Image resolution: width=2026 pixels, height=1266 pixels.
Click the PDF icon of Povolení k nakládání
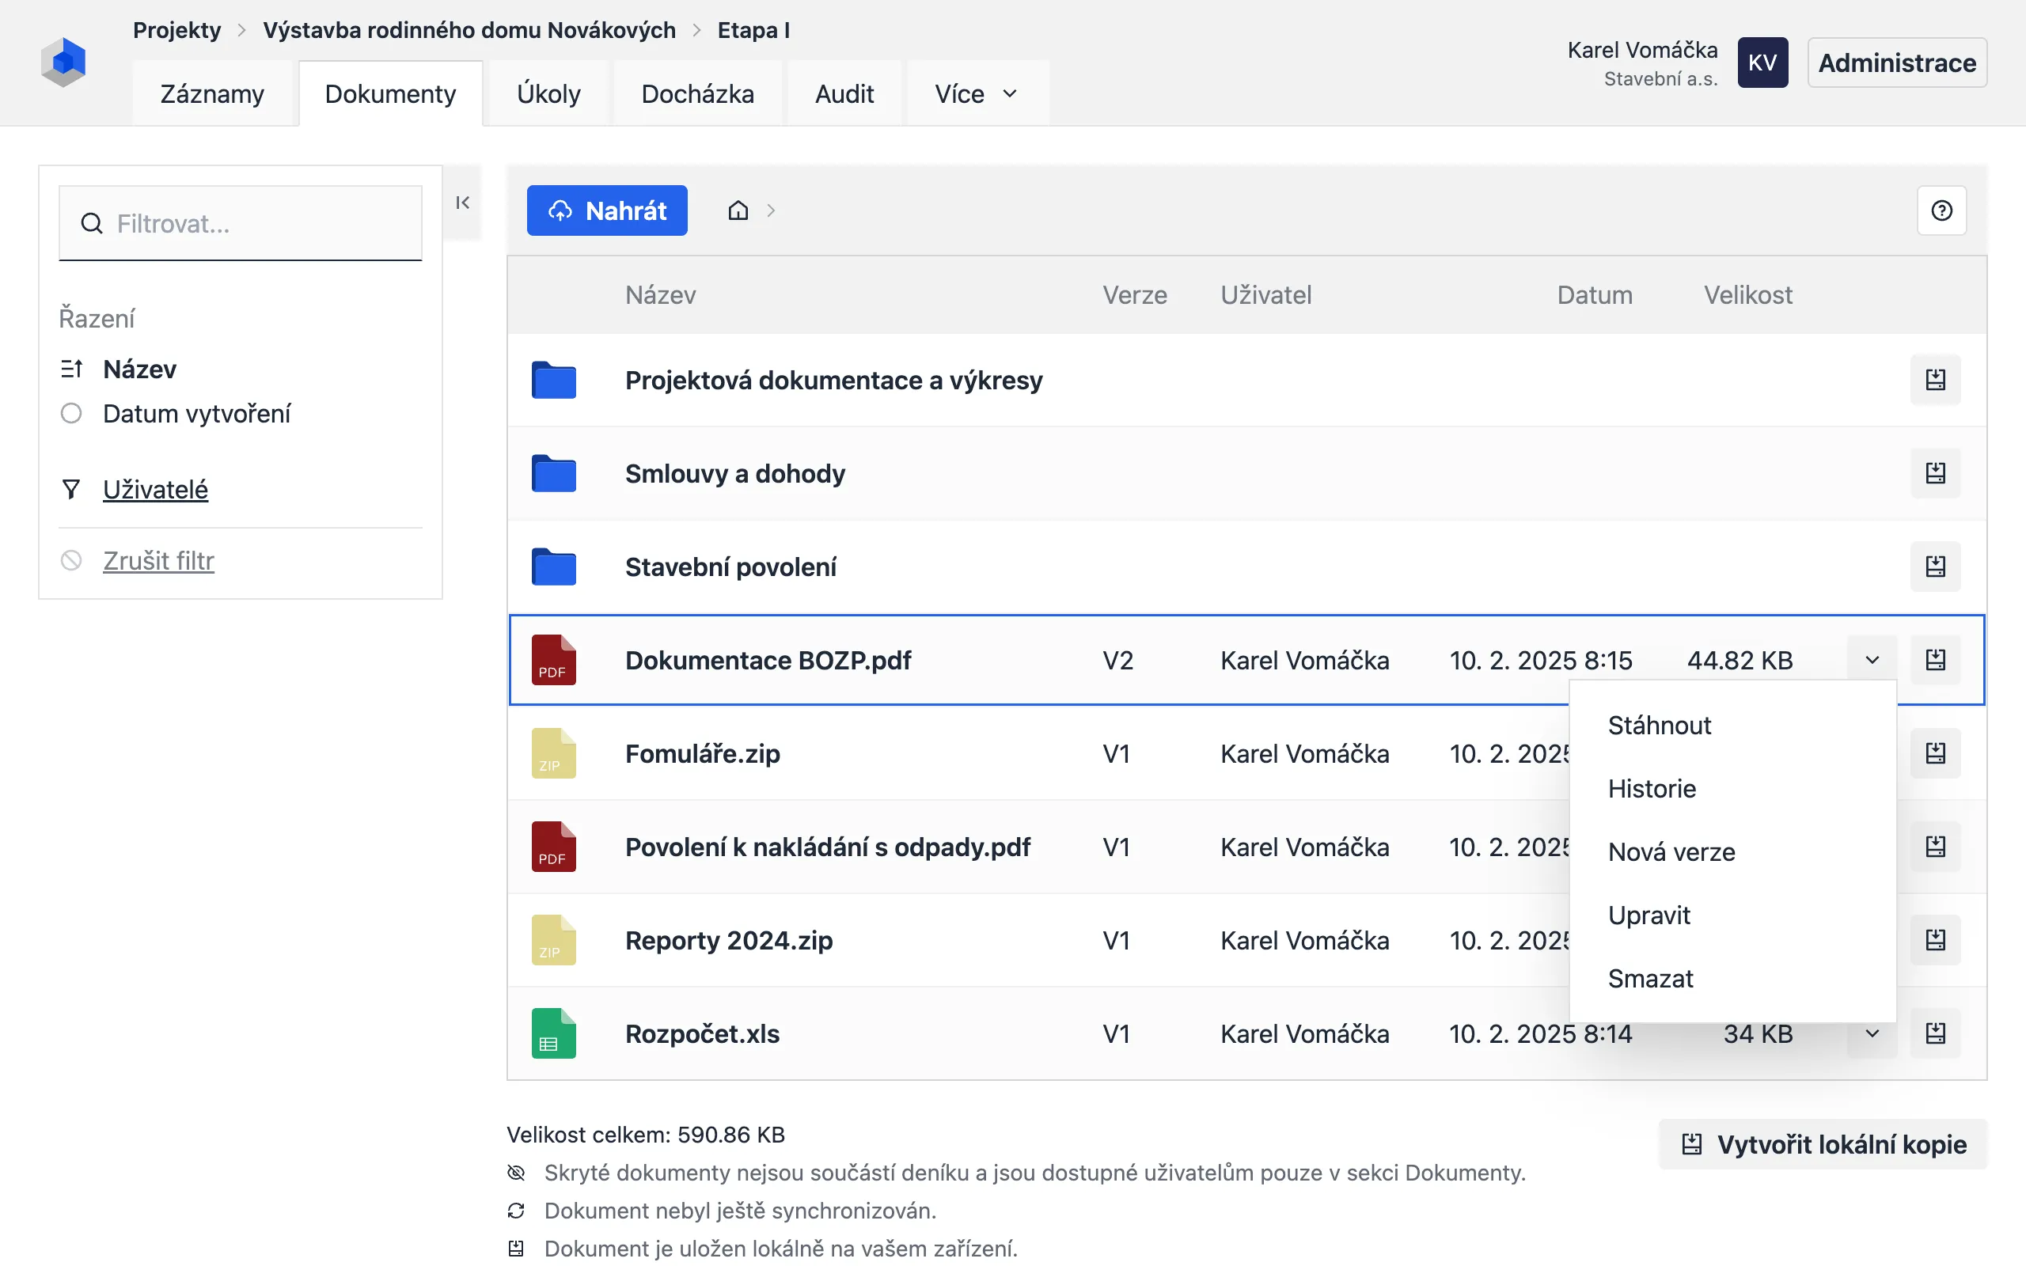pos(553,847)
